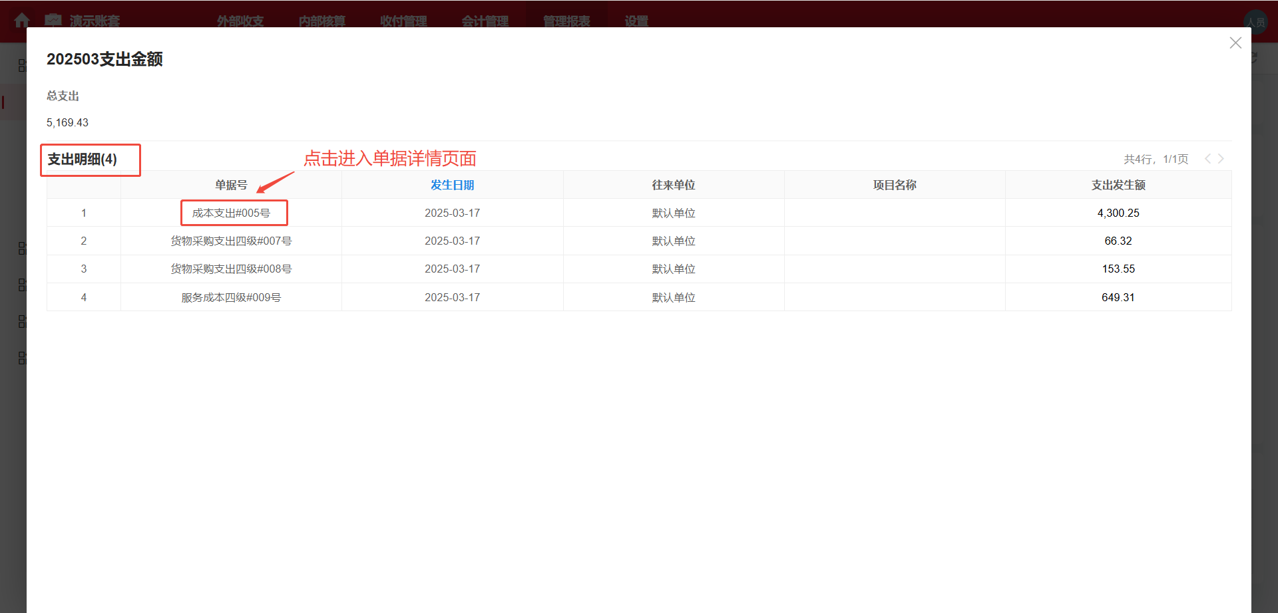
Task: Click the account set icon beside 演示账套
Action: tap(53, 21)
